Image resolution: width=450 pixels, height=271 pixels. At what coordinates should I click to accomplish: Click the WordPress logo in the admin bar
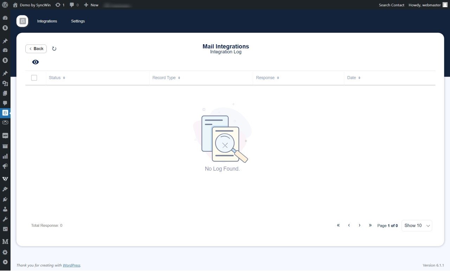click(x=5, y=5)
